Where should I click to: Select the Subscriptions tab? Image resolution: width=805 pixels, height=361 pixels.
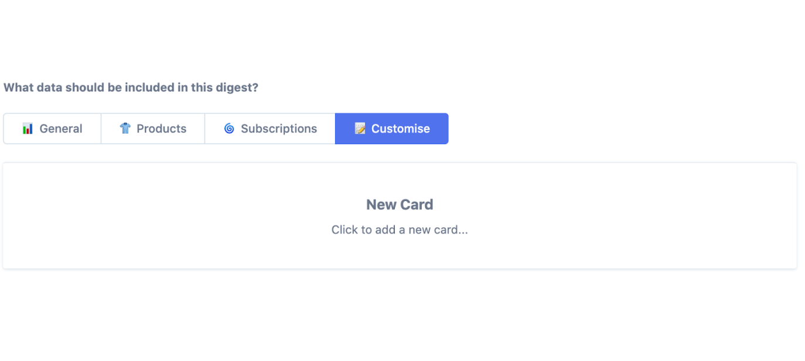(x=270, y=129)
